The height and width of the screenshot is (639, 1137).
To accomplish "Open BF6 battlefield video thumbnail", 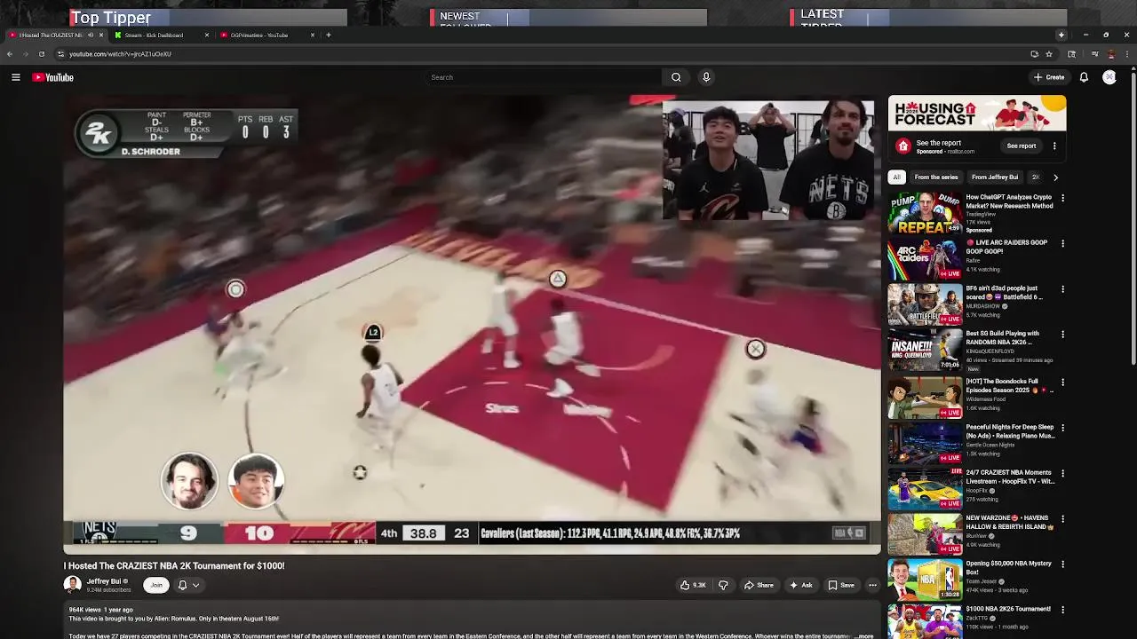I will 925,304.
